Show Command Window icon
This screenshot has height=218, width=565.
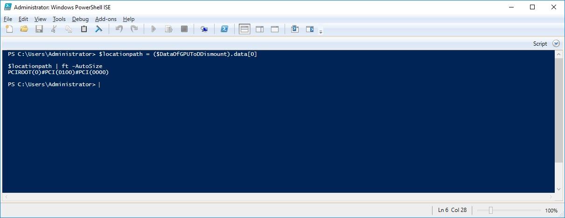[x=294, y=29]
